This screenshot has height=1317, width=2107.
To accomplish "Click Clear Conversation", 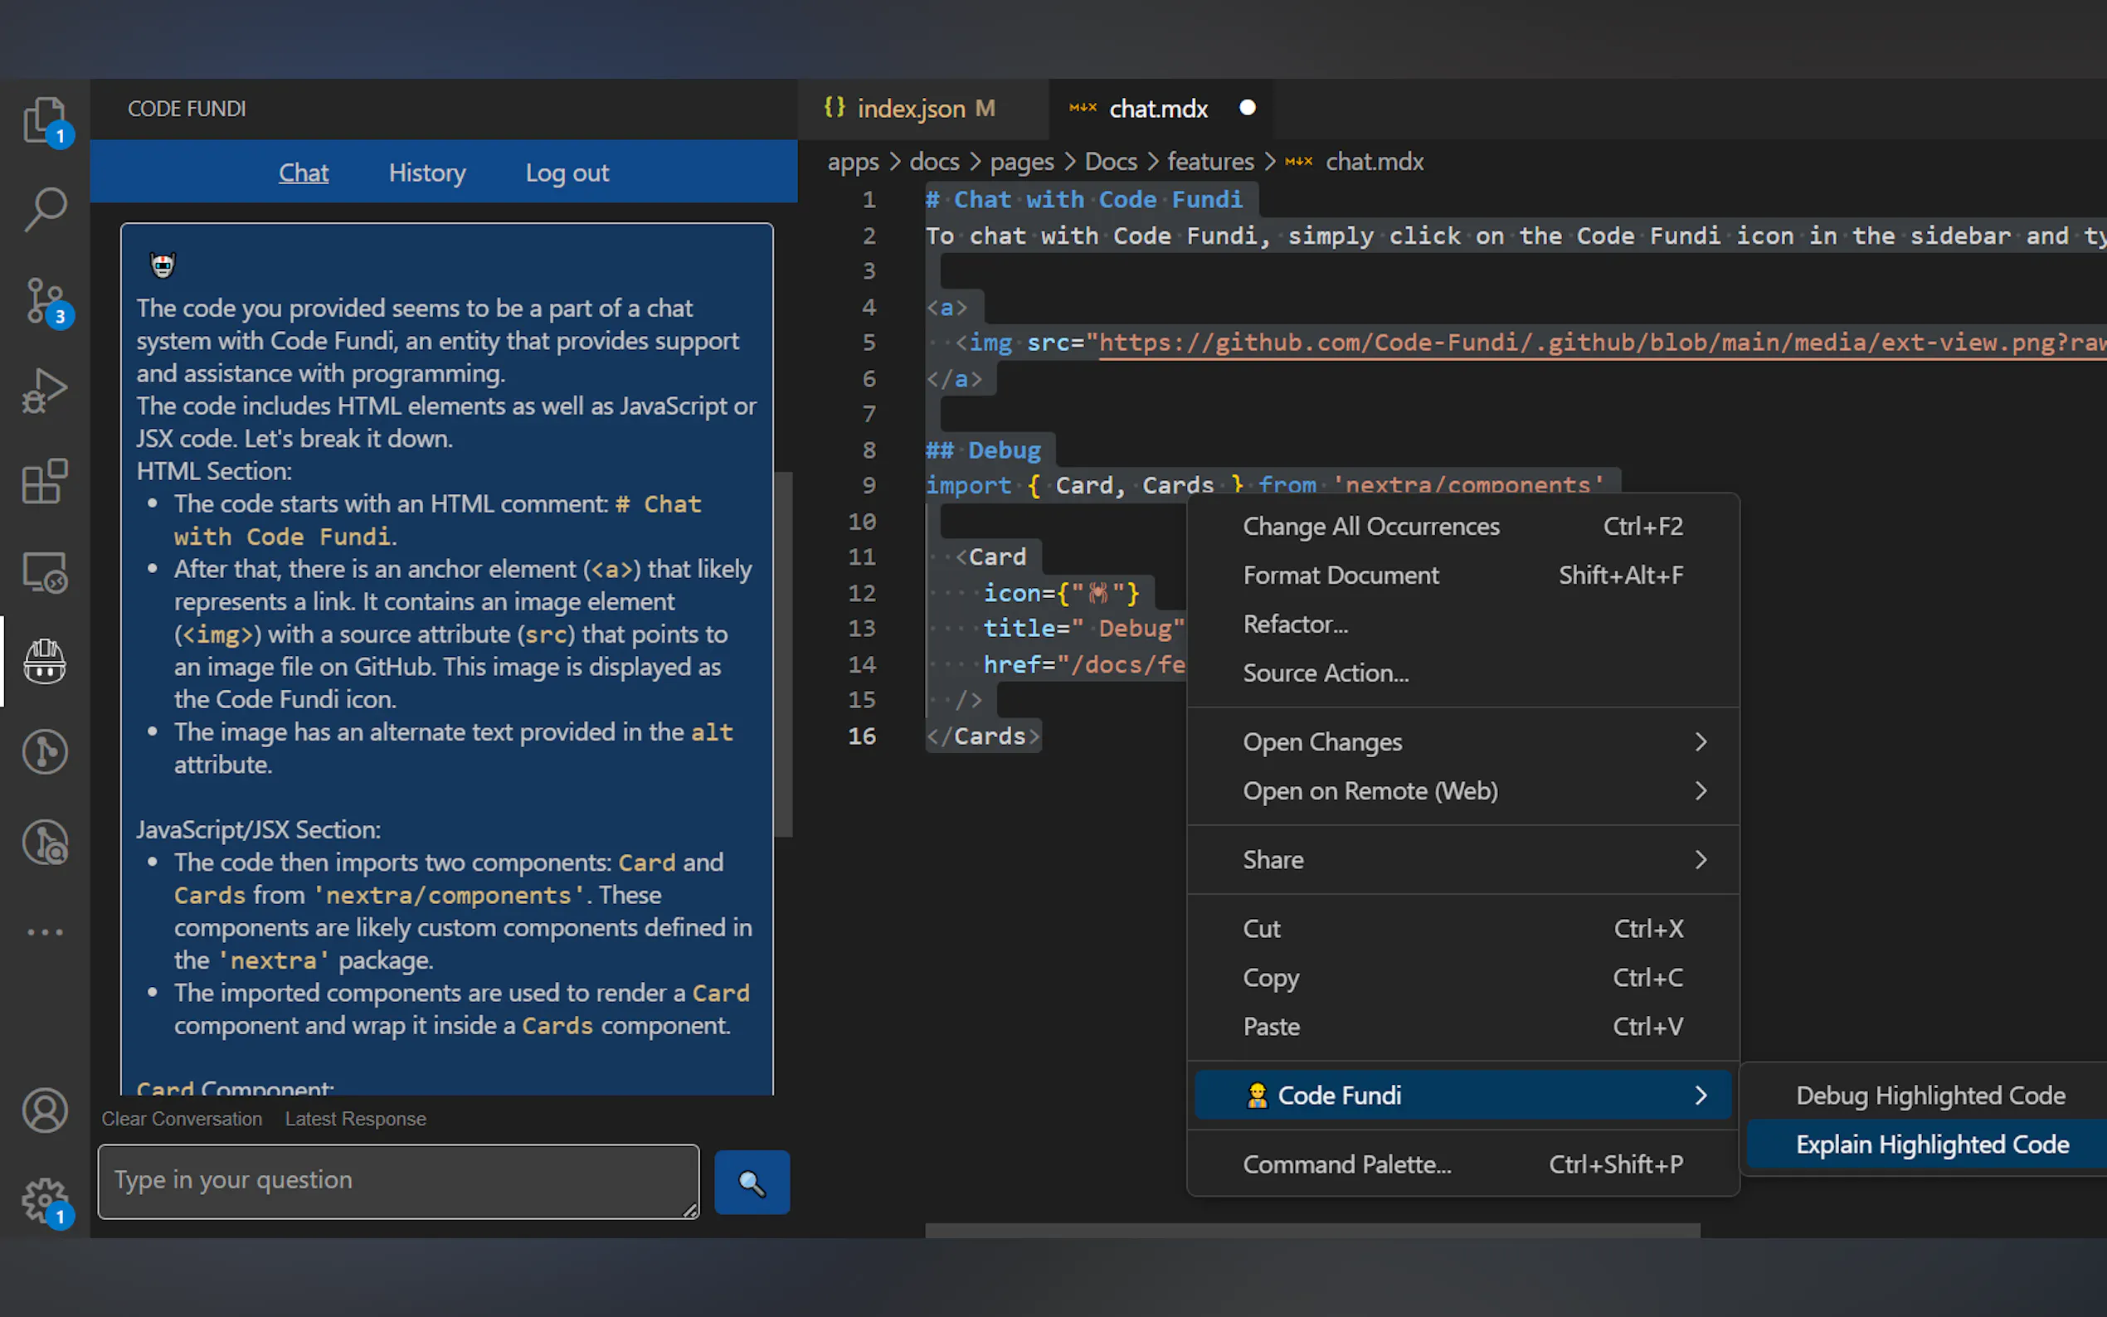I will coord(182,1119).
